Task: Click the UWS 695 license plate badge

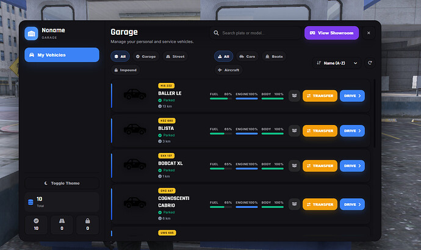Action: pyautogui.click(x=167, y=233)
